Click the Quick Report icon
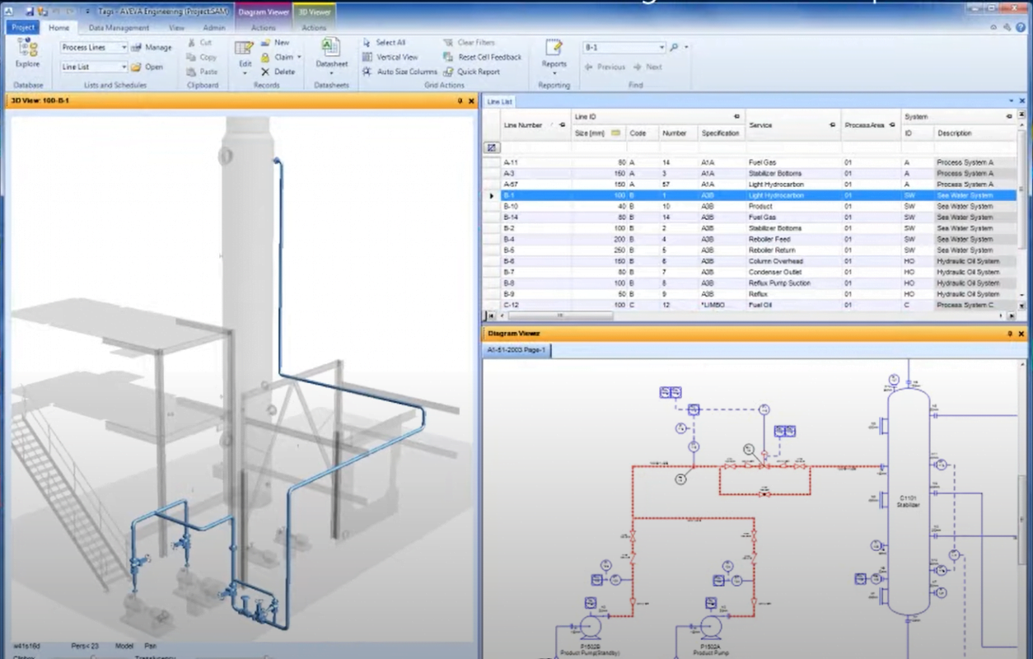This screenshot has height=659, width=1033. [449, 72]
